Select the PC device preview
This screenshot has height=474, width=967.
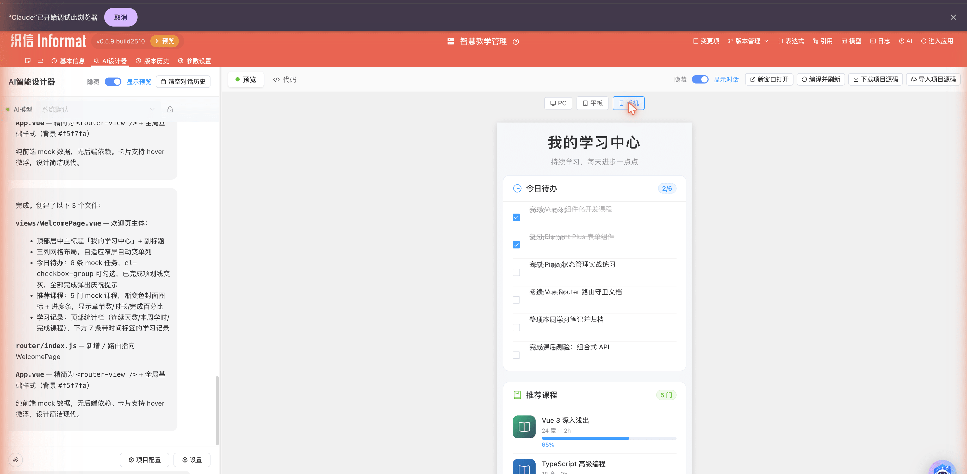pyautogui.click(x=558, y=103)
